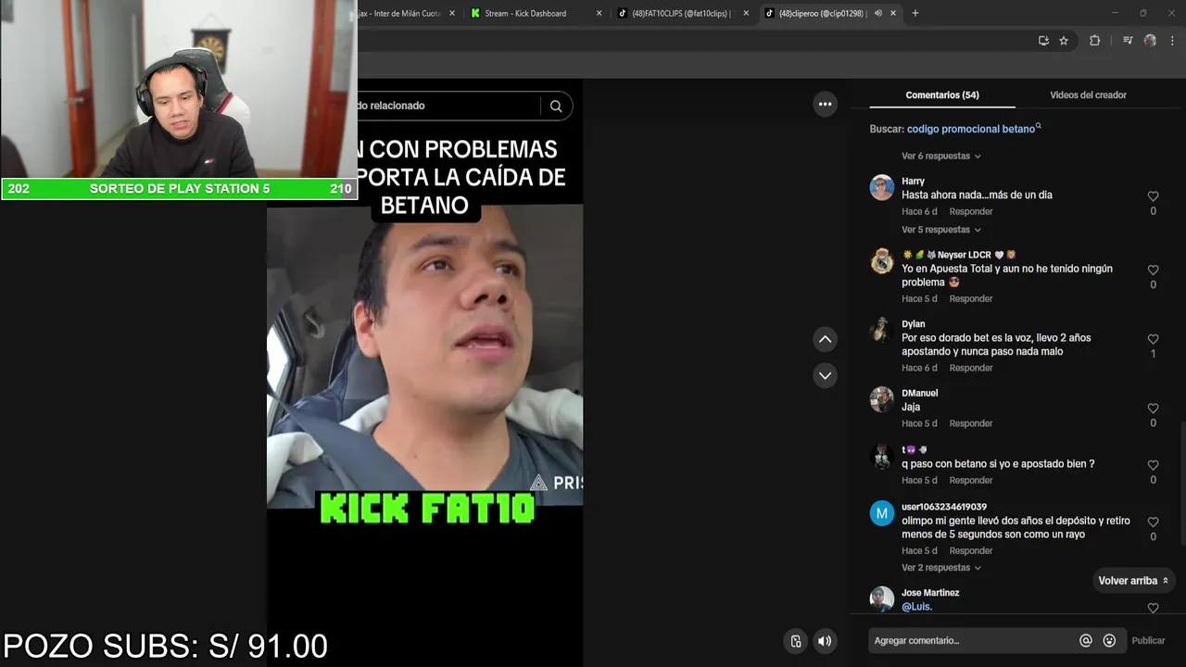Viewport: 1186px width, 667px height.
Task: Click the Volver arriba button
Action: point(1133,581)
